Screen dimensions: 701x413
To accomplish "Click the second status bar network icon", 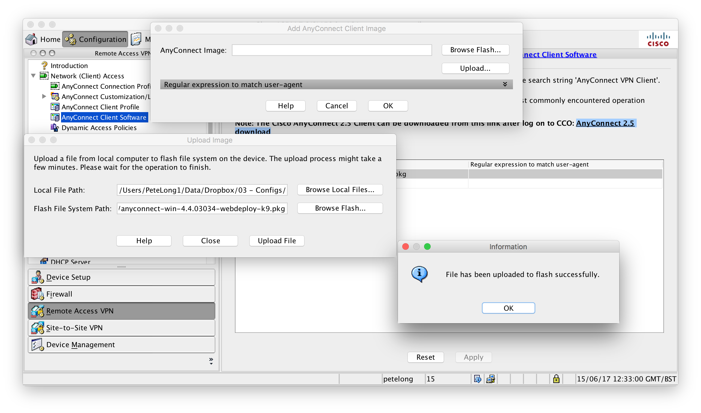I will point(491,379).
